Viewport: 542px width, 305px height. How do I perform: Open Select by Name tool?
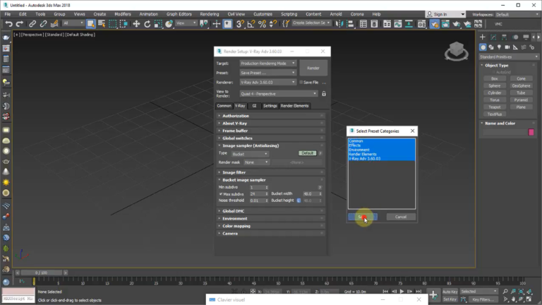pyautogui.click(x=102, y=24)
